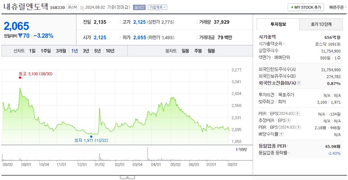Switch to the 투자정보 tab
The height and width of the screenshot is (180, 348).
point(278,24)
